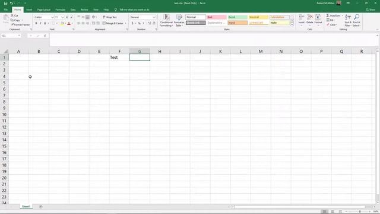
Task: Open Conditional Formatting menu
Action: tap(166, 20)
